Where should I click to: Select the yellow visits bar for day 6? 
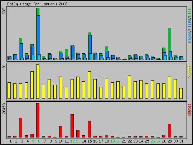(x=38, y=82)
